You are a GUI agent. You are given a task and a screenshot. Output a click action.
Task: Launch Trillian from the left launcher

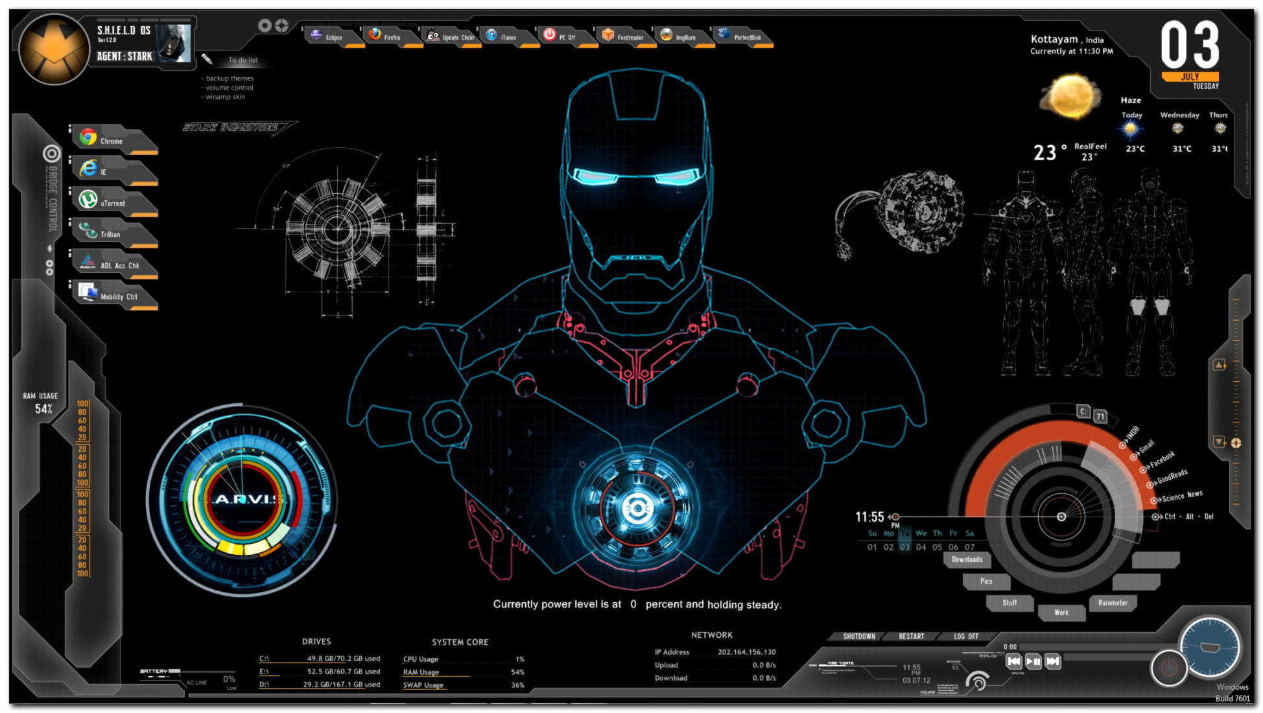pyautogui.click(x=114, y=233)
